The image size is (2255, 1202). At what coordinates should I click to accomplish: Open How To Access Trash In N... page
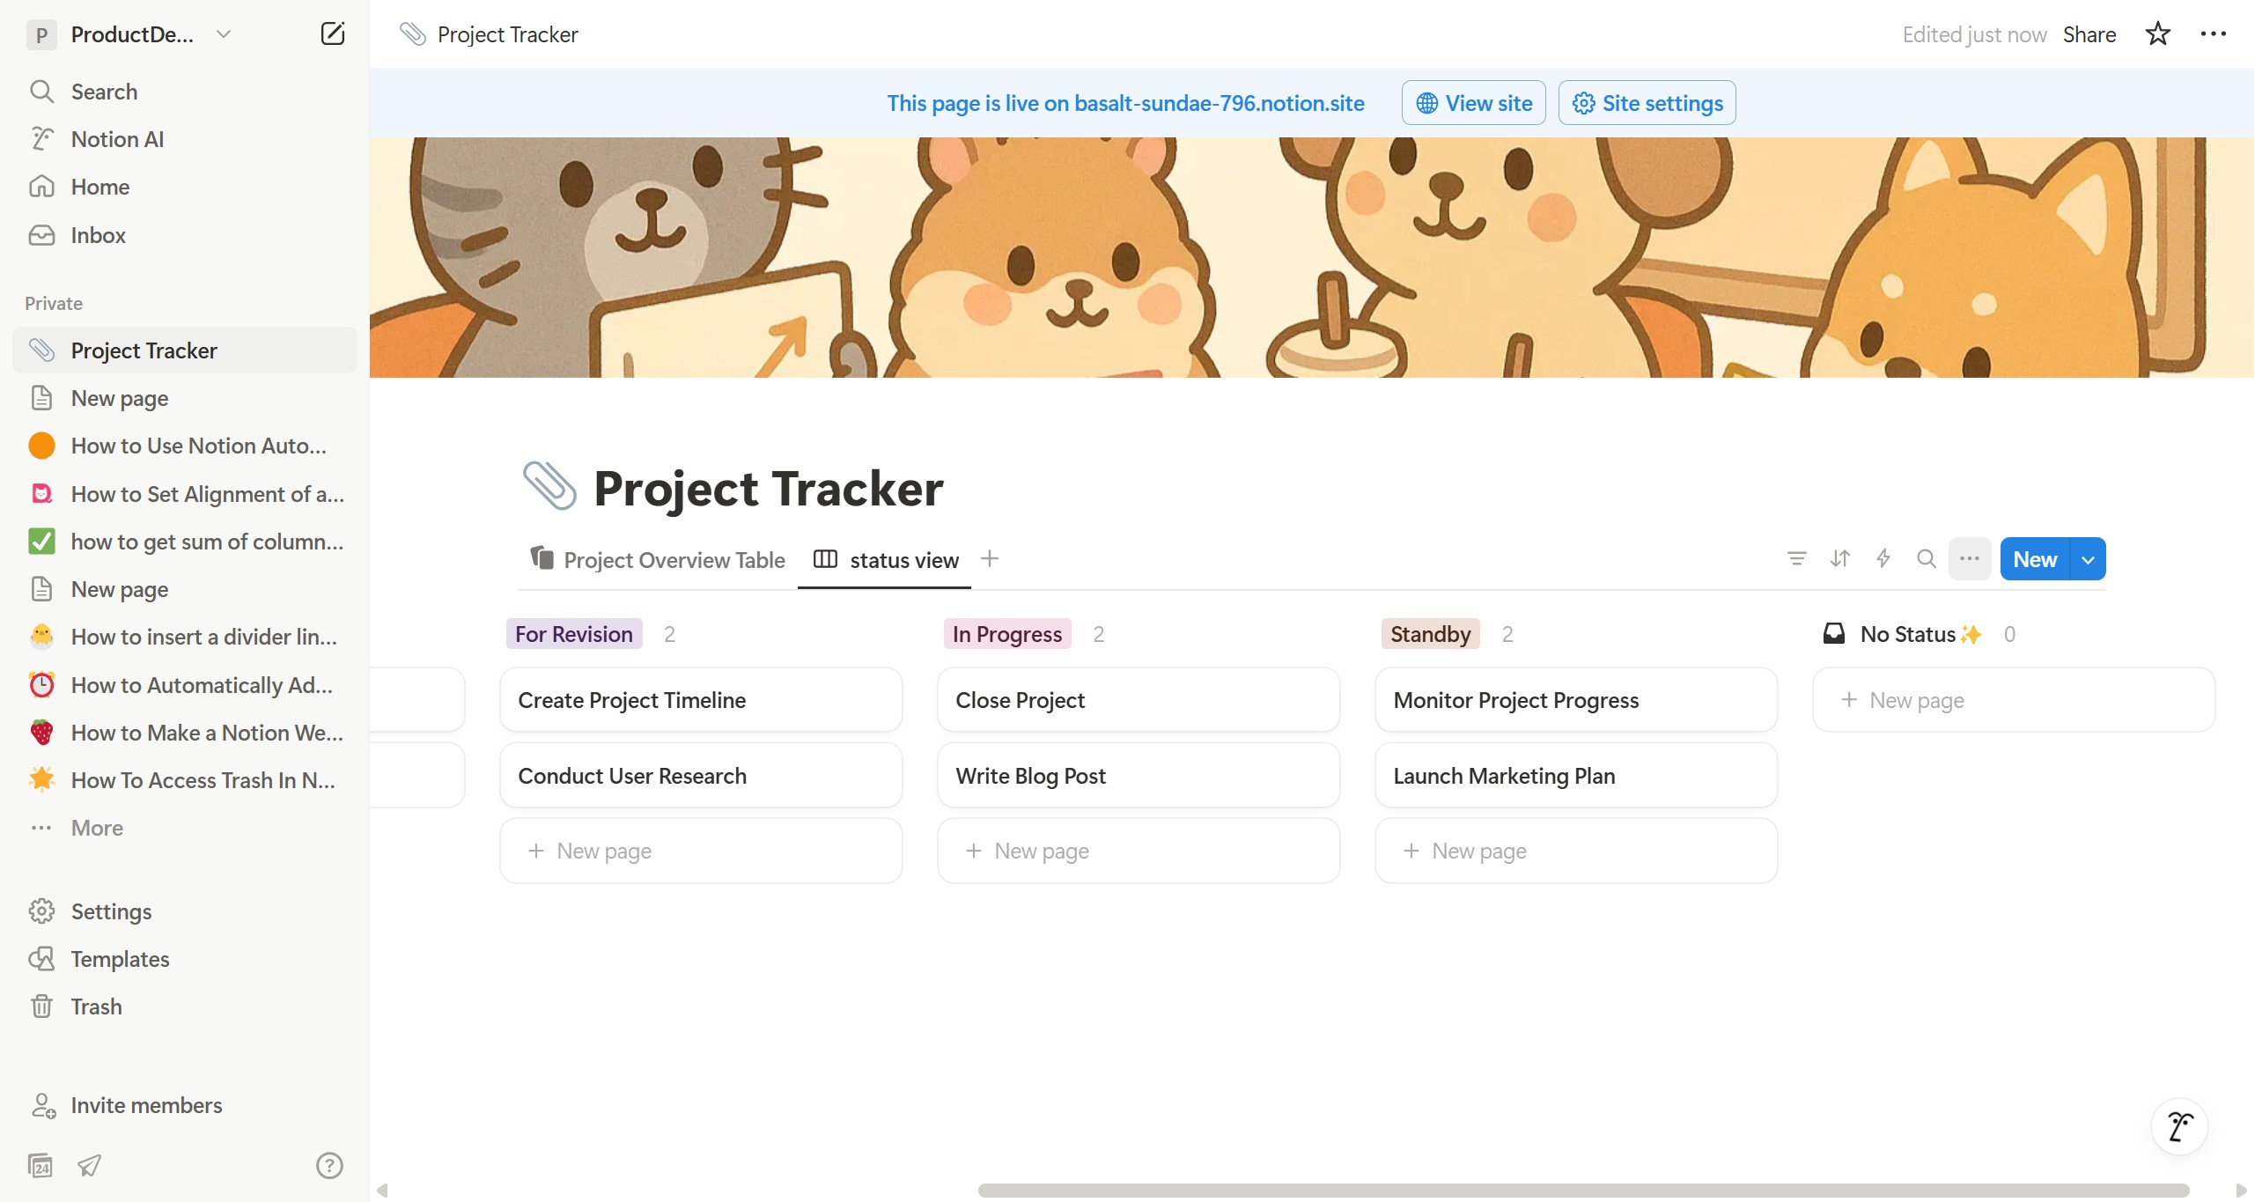point(185,780)
